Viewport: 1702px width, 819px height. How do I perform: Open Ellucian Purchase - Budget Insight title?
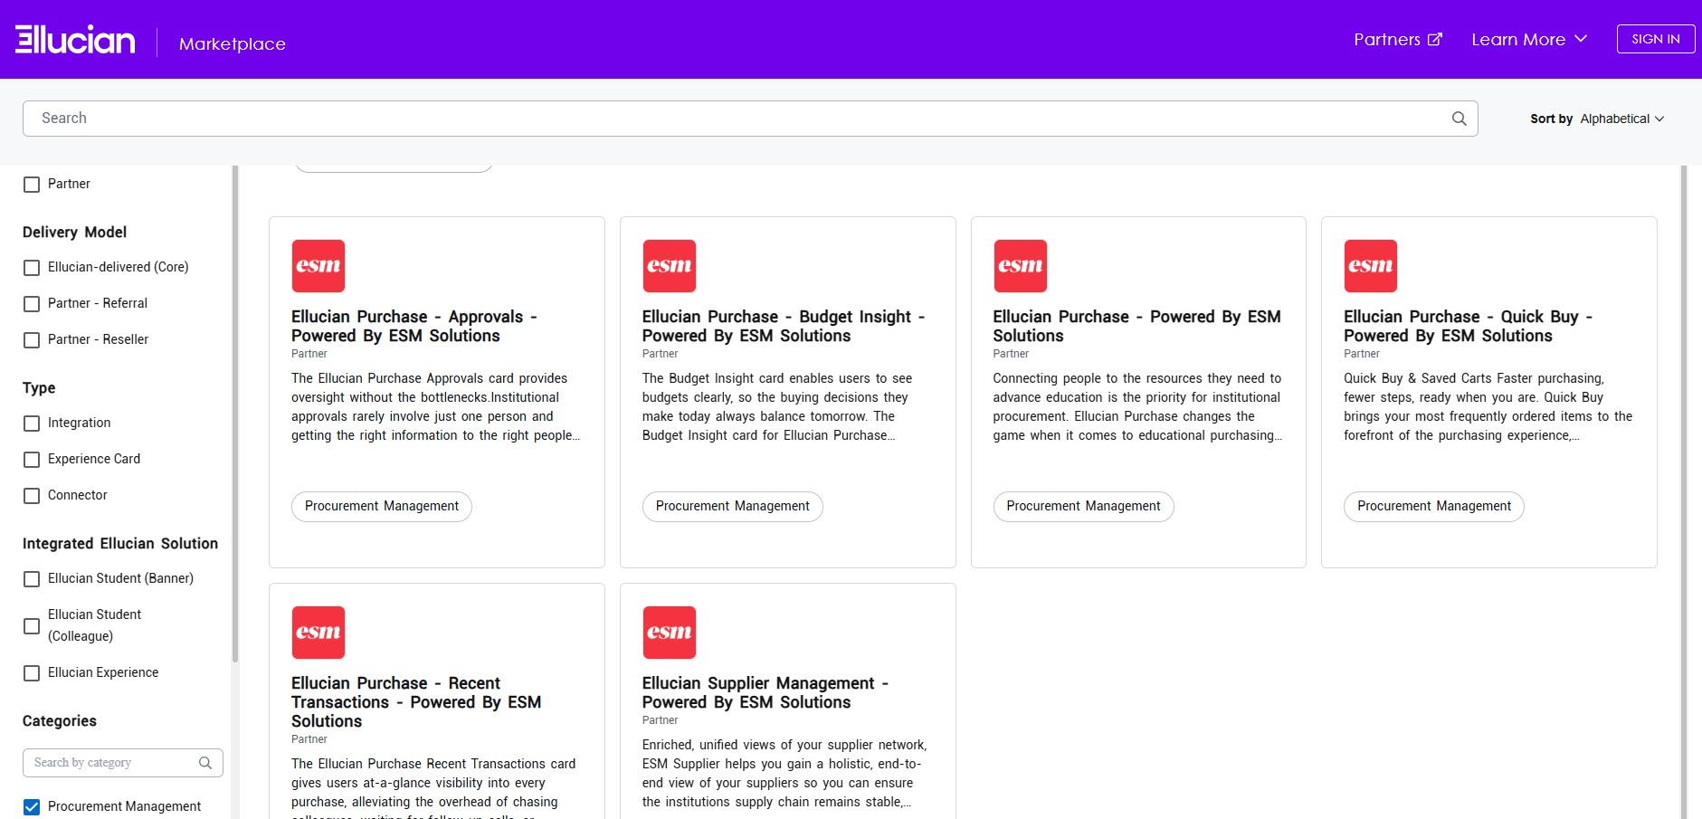pyautogui.click(x=784, y=326)
